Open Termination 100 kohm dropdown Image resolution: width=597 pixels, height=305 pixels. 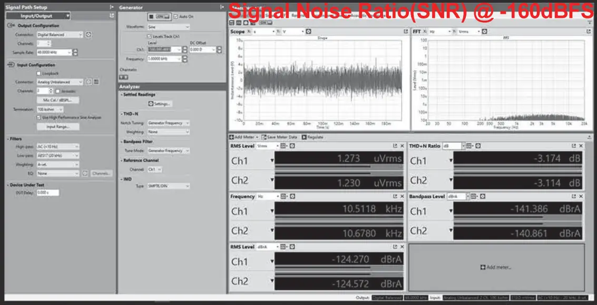click(x=50, y=109)
